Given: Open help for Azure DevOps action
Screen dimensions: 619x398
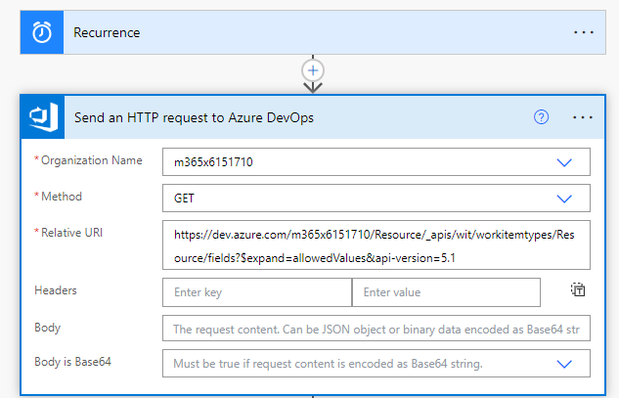Looking at the screenshot, I should tap(542, 117).
